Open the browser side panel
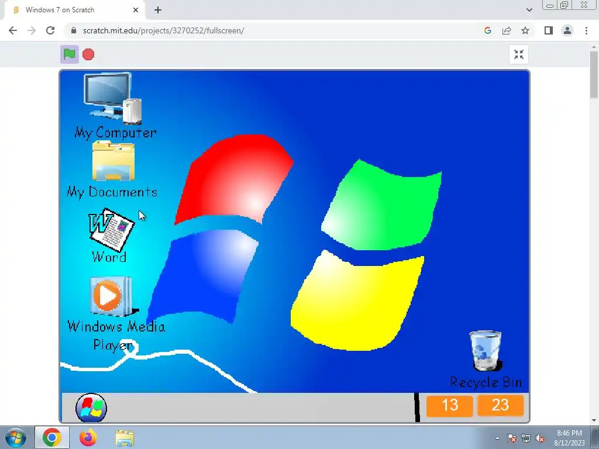599x449 pixels. pyautogui.click(x=549, y=30)
